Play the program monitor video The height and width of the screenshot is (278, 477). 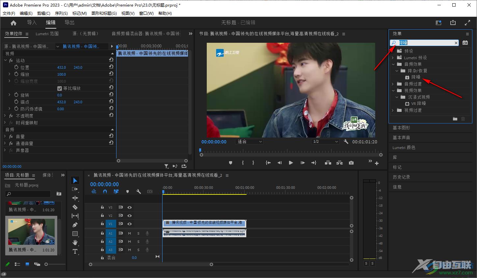point(291,163)
